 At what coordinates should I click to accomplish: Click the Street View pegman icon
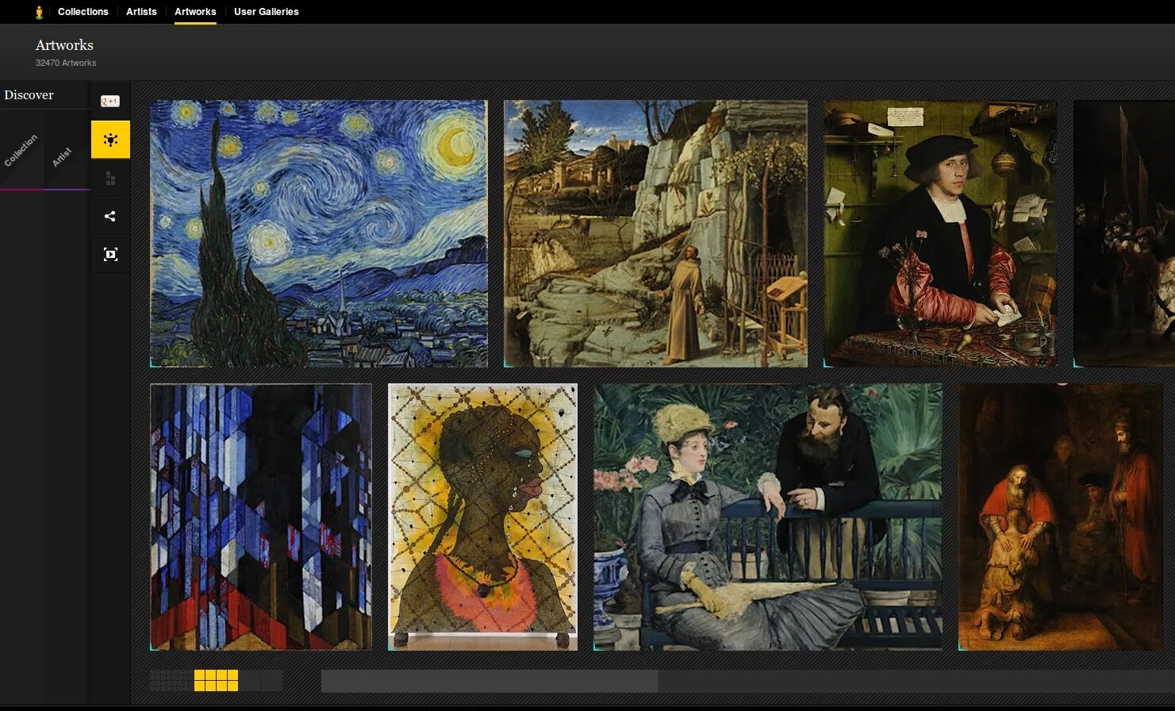coord(39,12)
